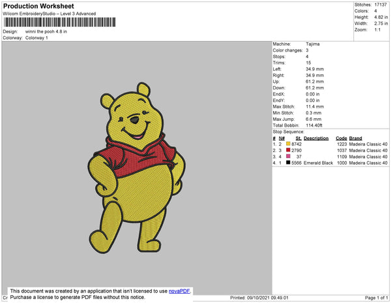Viewport: 391px width, 303px height.
Task: Select thread code 1037
Action: click(x=342, y=150)
